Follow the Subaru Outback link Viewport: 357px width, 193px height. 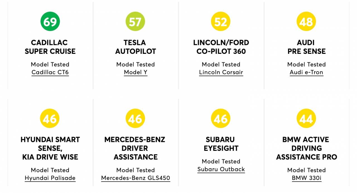(x=221, y=170)
